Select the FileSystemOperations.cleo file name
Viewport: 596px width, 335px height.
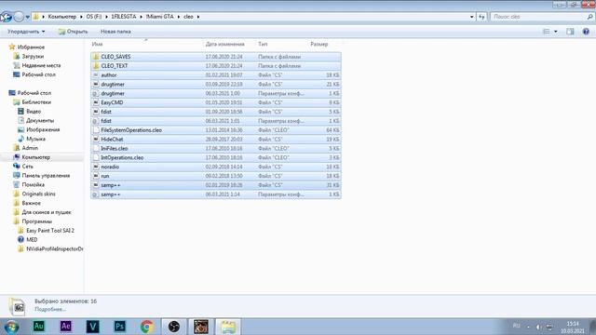point(131,130)
